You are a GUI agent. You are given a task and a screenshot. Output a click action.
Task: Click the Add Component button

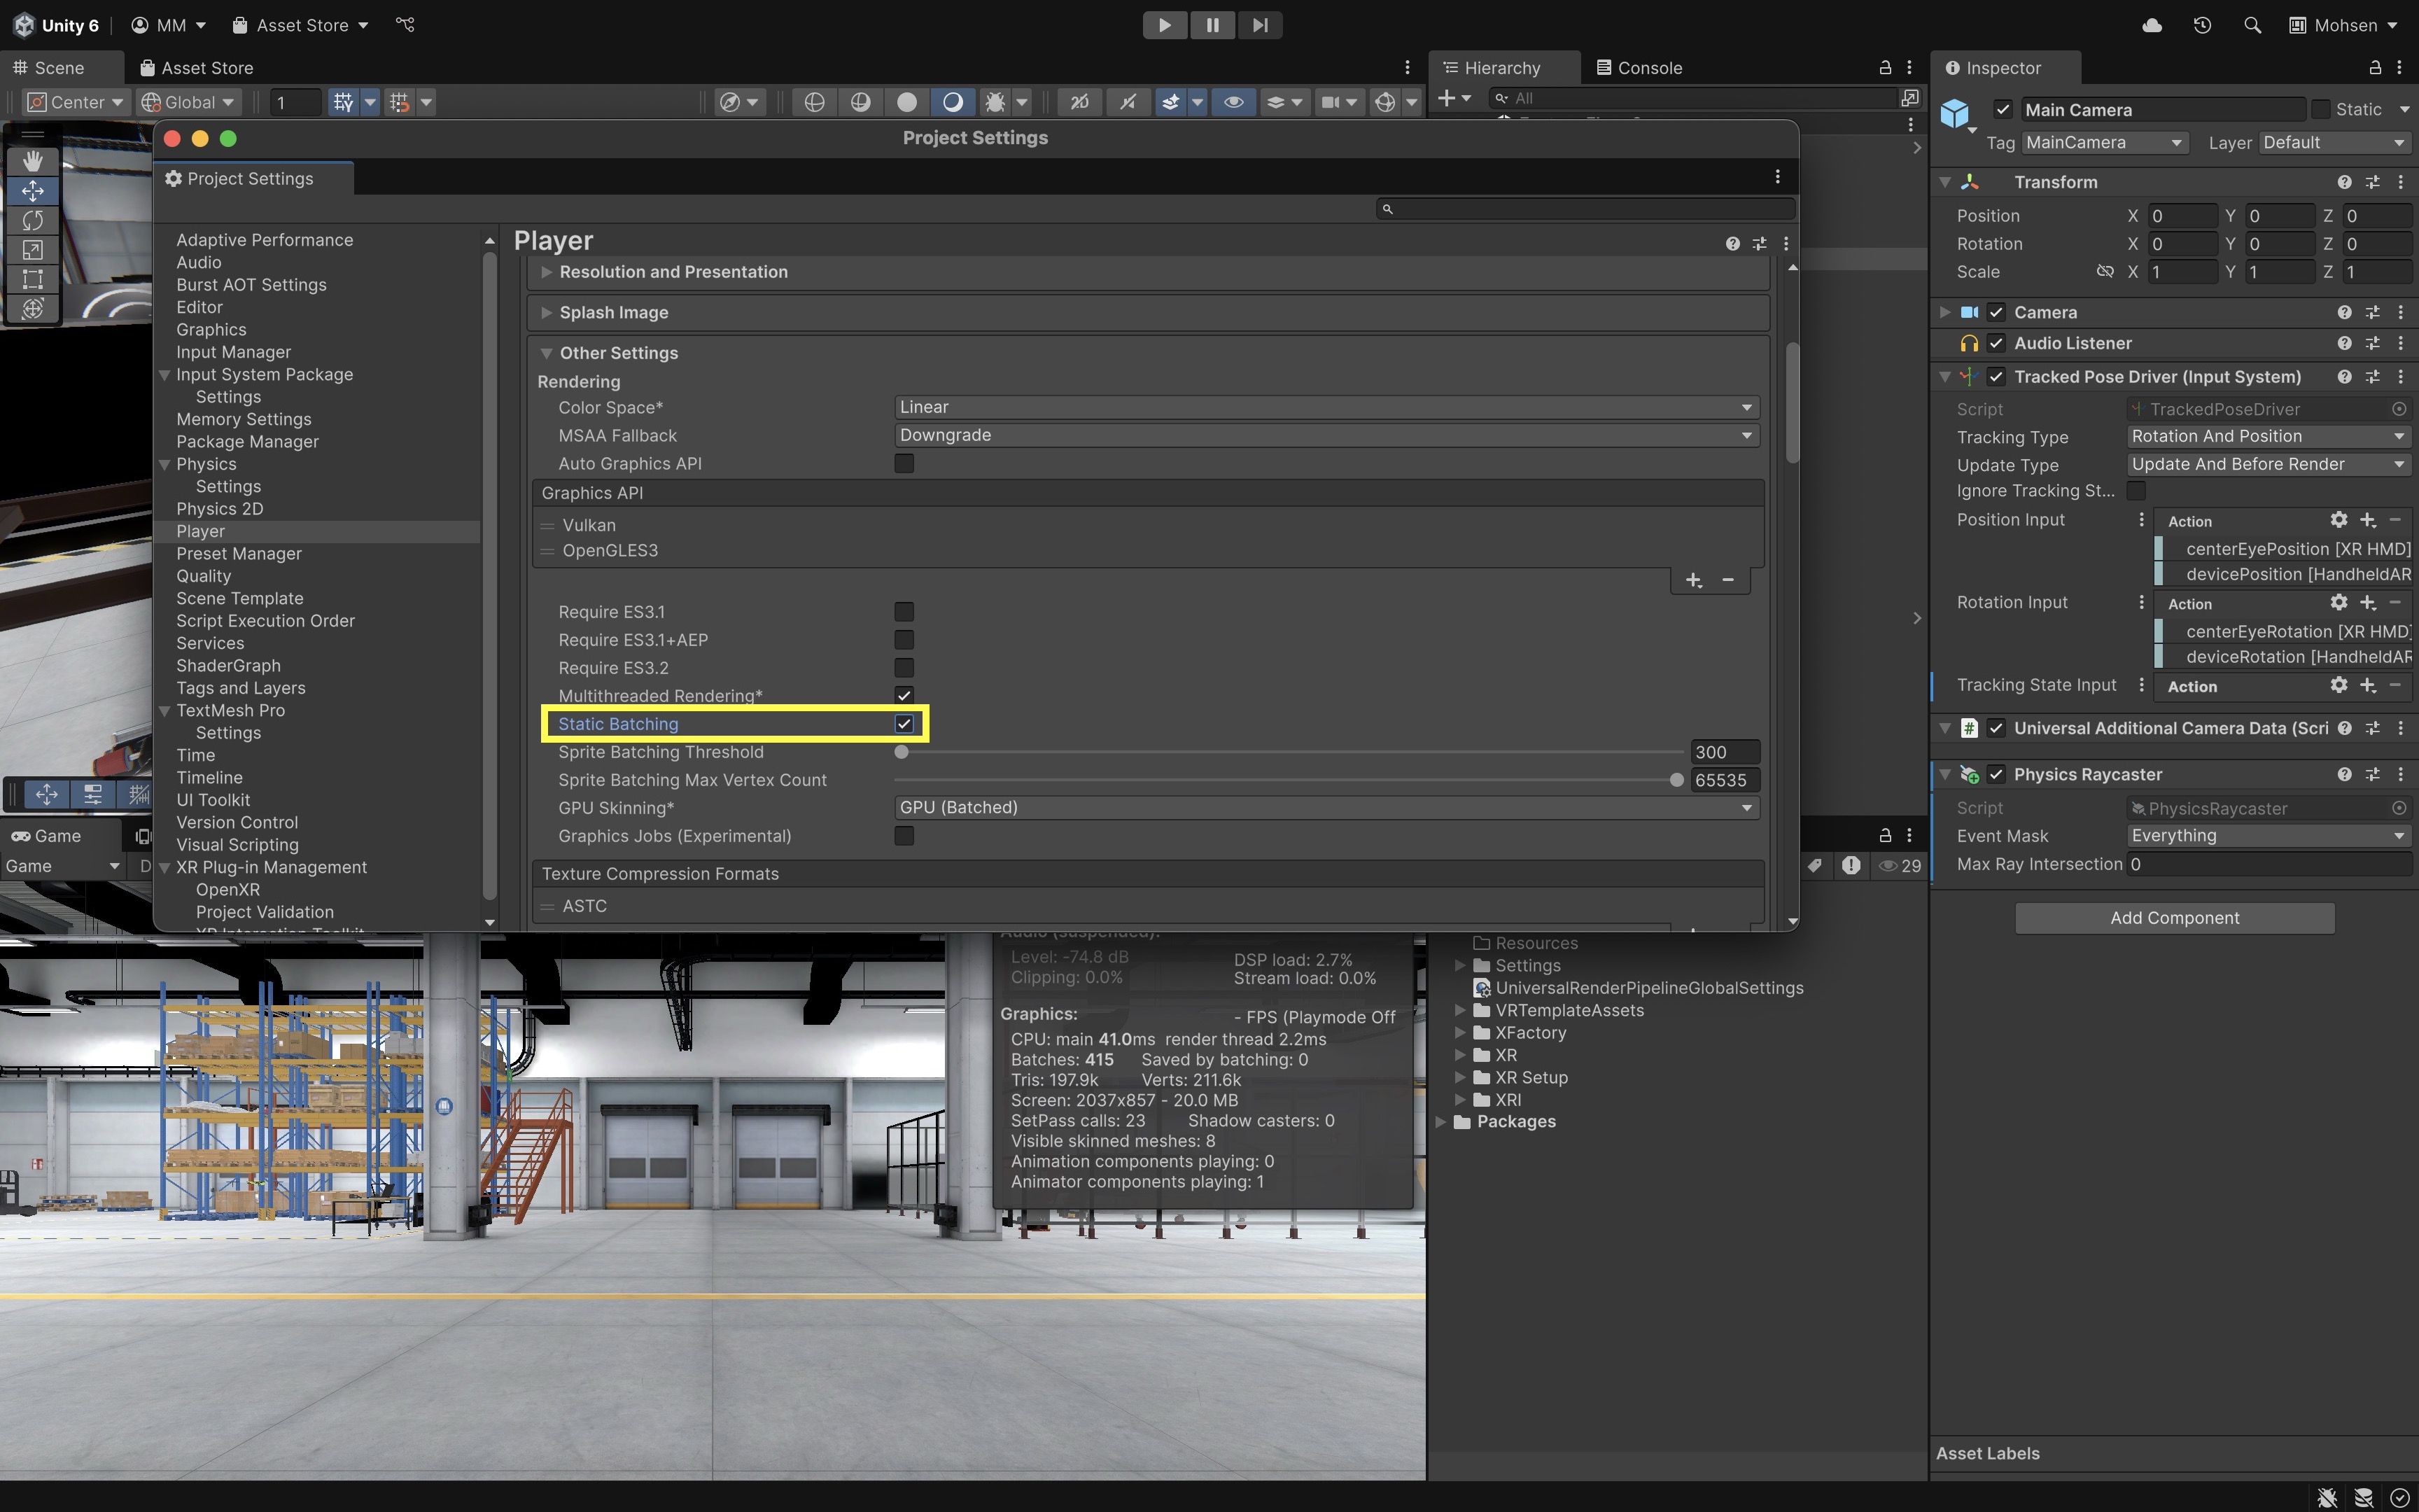[x=2174, y=918]
